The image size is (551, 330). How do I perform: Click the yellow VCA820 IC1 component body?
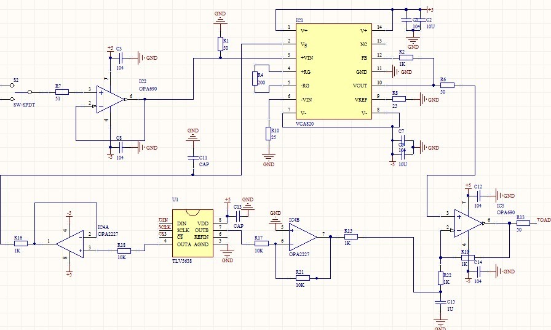coord(334,71)
